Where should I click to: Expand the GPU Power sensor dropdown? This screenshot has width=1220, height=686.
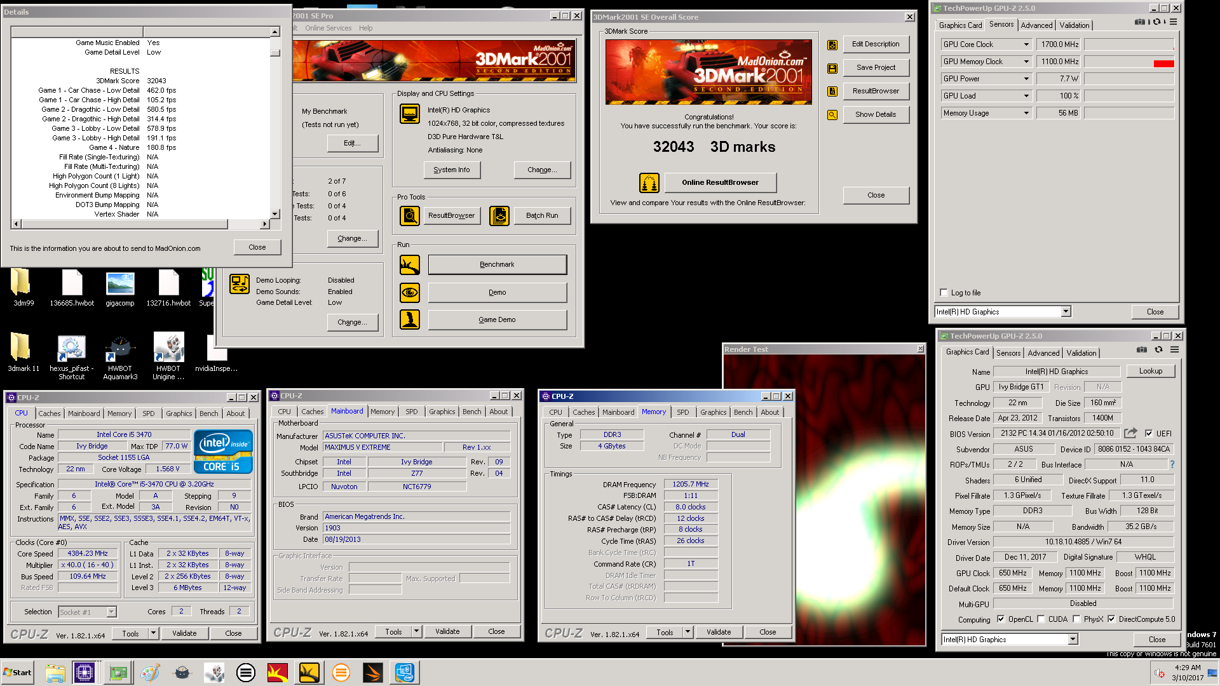1026,79
